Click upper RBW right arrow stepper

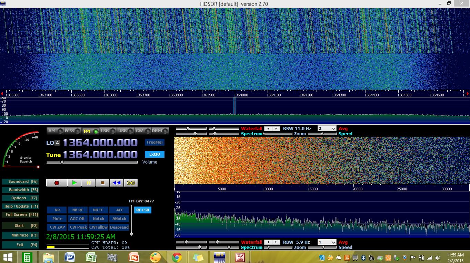tap(276, 128)
